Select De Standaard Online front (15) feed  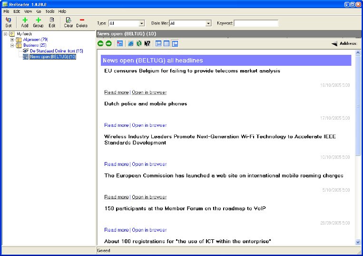[x=57, y=51]
